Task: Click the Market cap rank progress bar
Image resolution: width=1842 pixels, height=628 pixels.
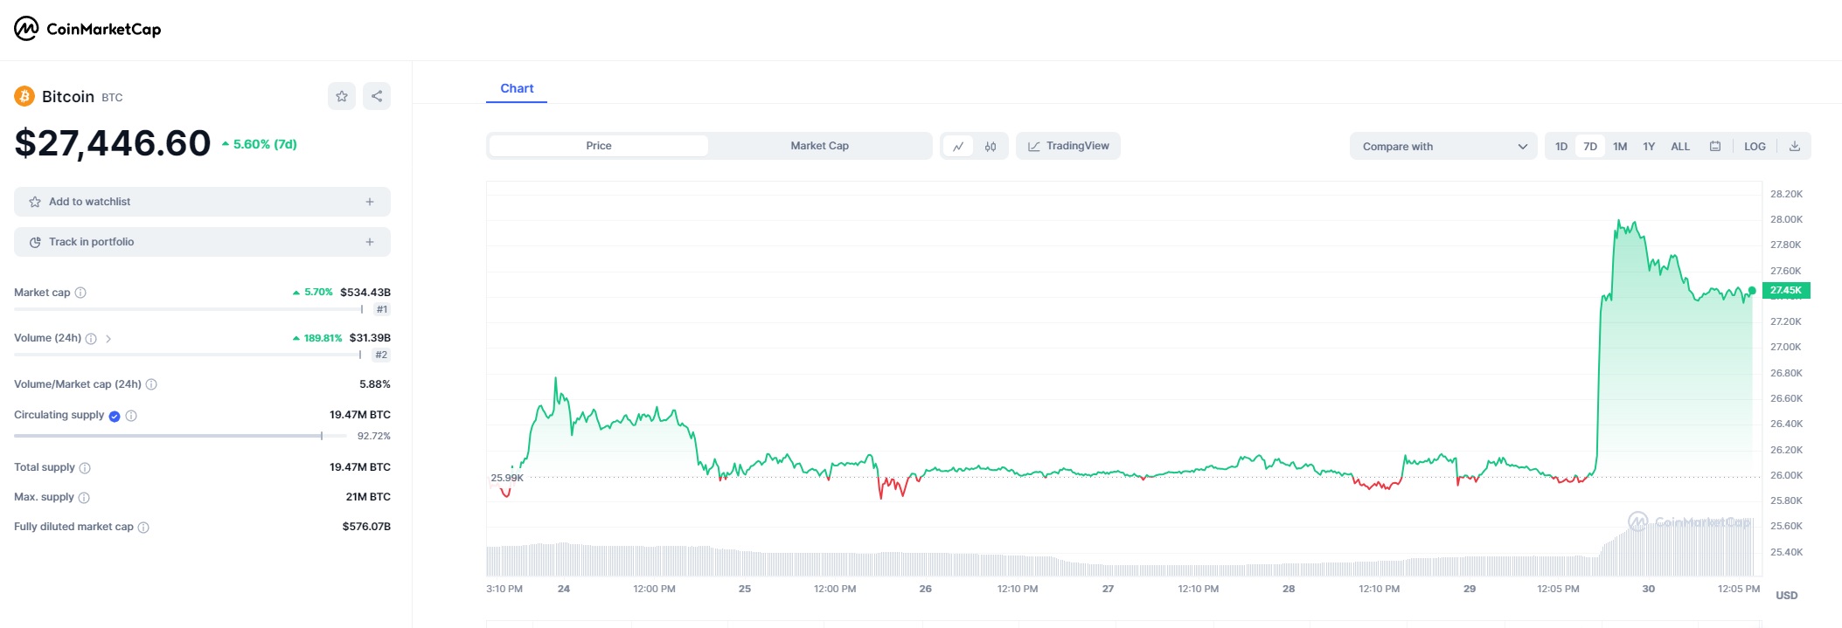Action: tap(188, 309)
